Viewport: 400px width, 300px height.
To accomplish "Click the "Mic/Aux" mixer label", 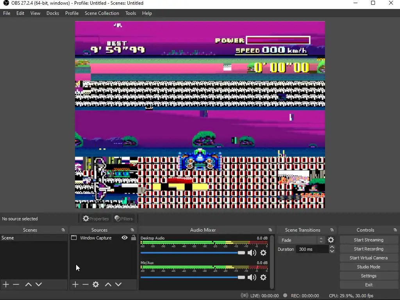I will (x=147, y=262).
